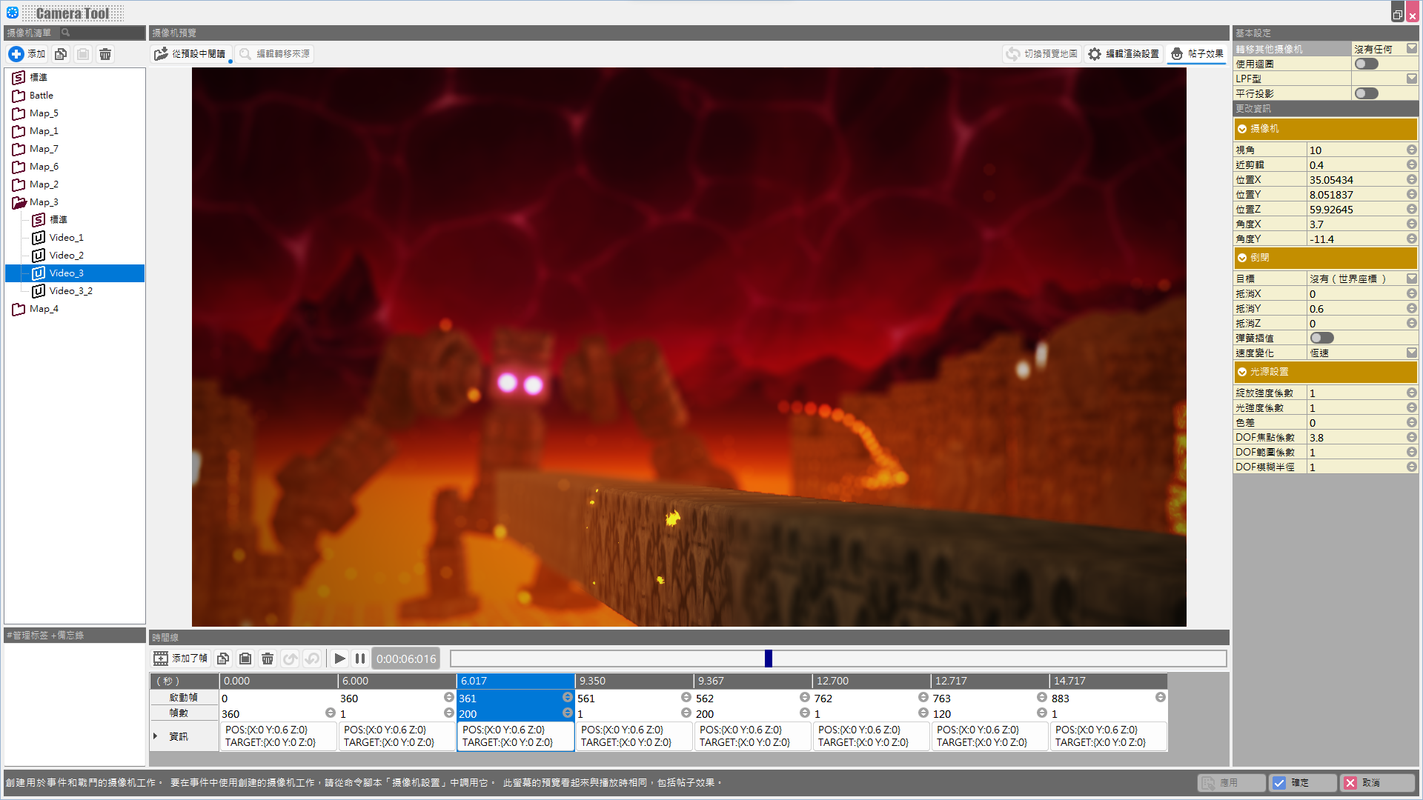Duplicate camera with camera list copy icon

click(x=61, y=54)
